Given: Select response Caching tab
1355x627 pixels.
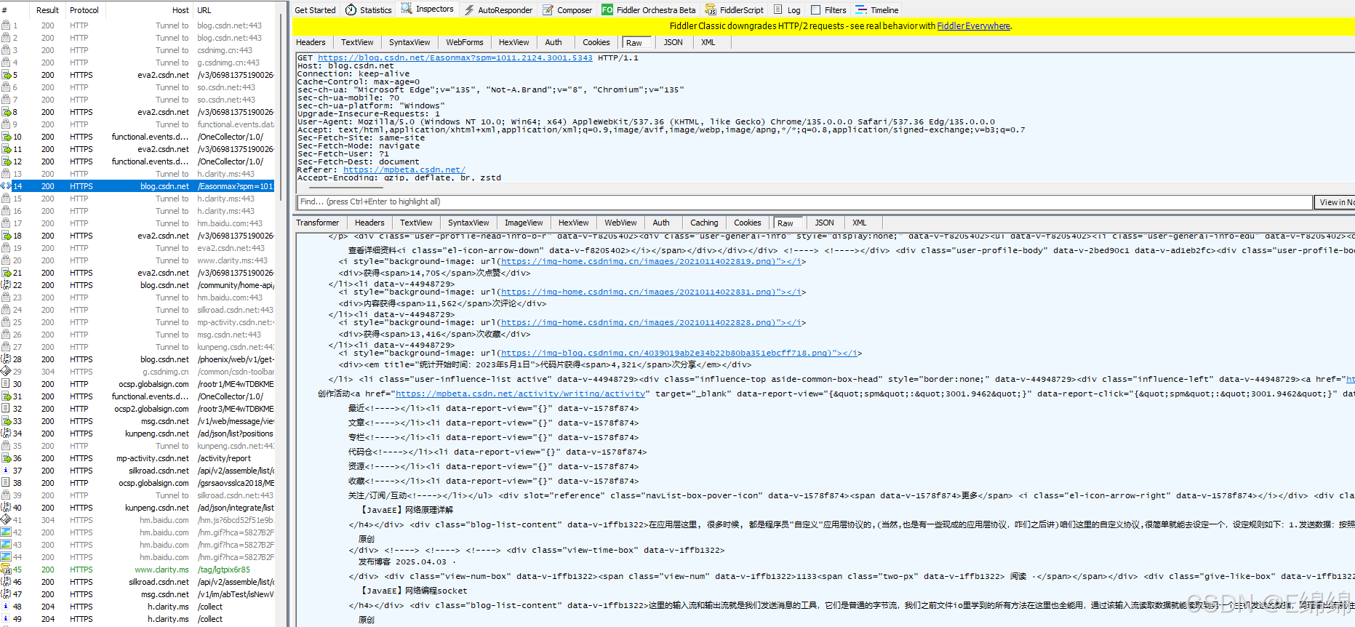Looking at the screenshot, I should (704, 223).
